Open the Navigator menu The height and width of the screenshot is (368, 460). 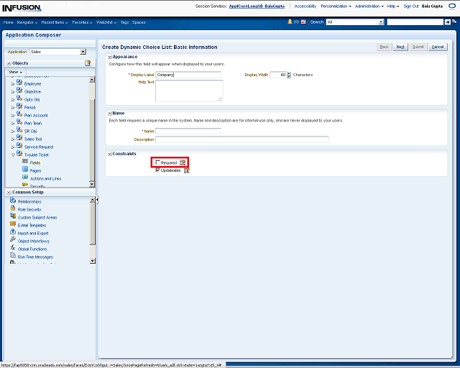(x=27, y=22)
